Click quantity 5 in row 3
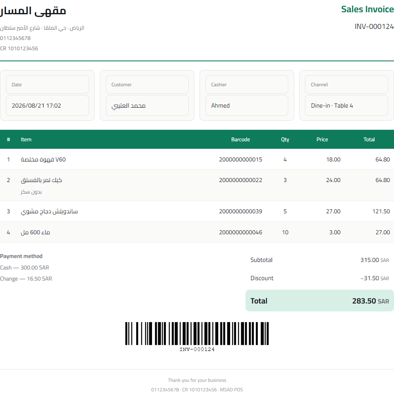This screenshot has width=394, height=404. 285,211
